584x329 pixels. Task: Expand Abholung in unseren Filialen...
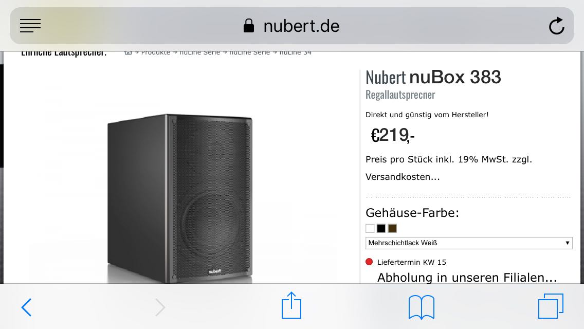[467, 278]
